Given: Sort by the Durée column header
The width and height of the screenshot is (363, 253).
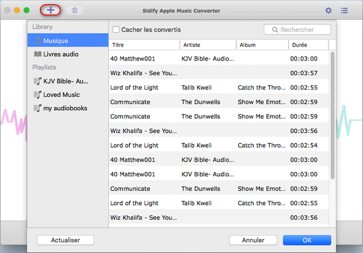Looking at the screenshot, I should coord(308,45).
